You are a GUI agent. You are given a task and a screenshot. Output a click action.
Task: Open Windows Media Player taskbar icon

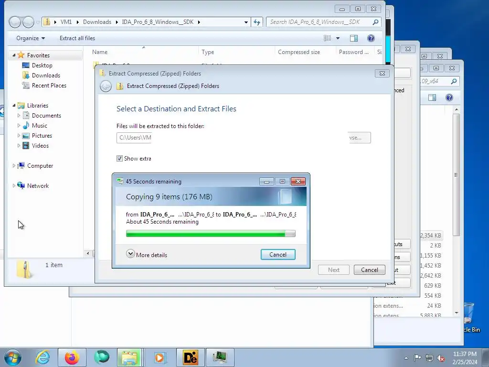click(x=159, y=357)
